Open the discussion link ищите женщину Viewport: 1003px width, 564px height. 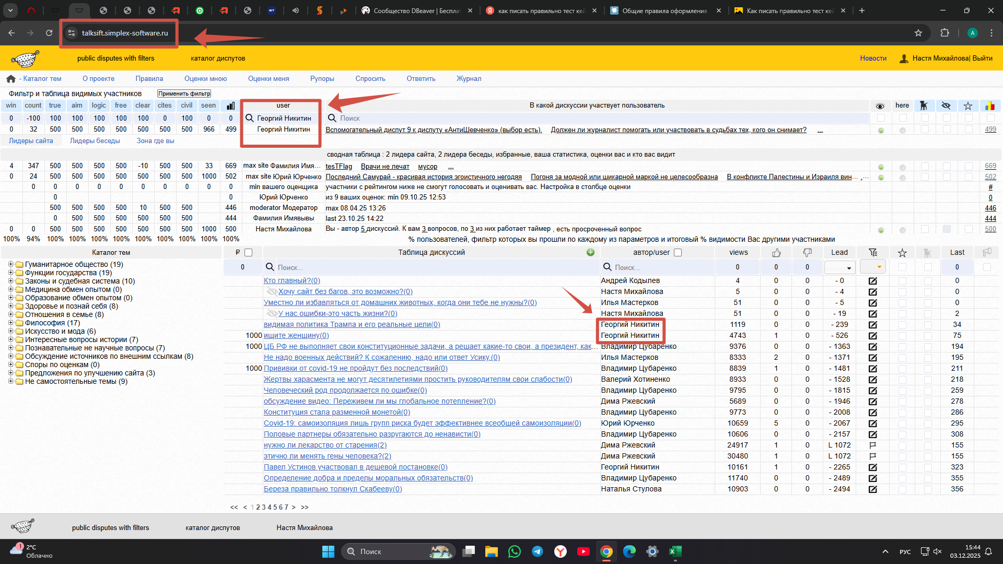point(296,335)
